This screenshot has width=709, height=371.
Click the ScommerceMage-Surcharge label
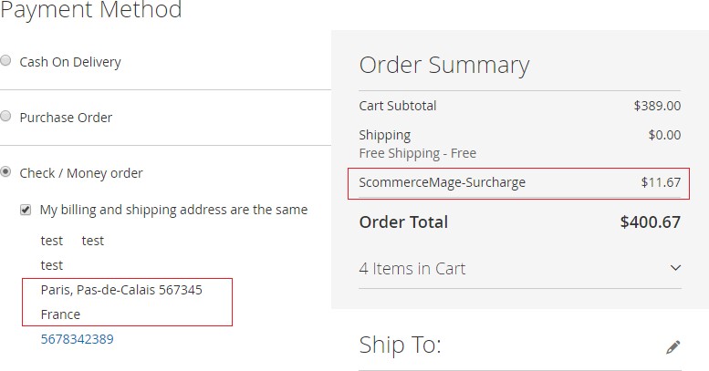pyautogui.click(x=443, y=182)
